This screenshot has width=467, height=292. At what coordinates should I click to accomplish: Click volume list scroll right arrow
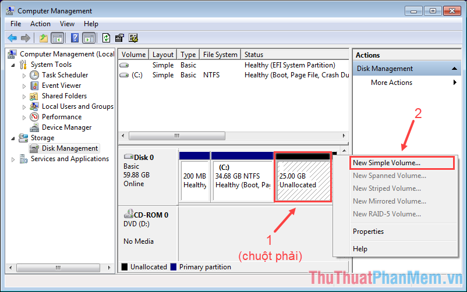344,136
